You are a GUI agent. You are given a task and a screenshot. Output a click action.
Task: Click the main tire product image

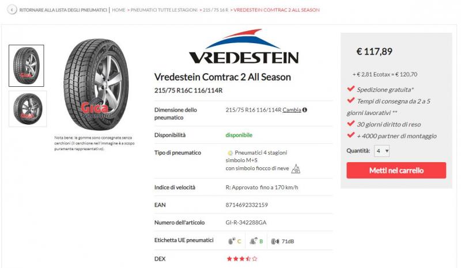(x=96, y=84)
